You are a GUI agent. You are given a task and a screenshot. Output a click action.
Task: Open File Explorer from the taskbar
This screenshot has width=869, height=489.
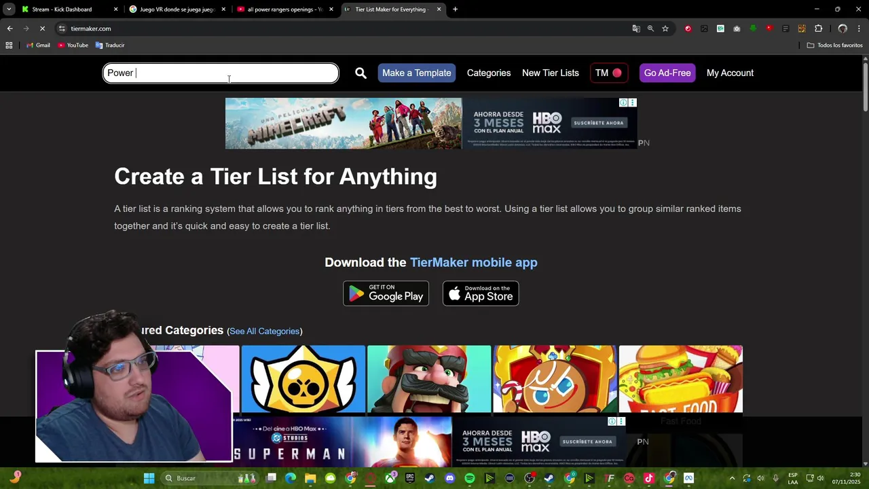point(310,478)
